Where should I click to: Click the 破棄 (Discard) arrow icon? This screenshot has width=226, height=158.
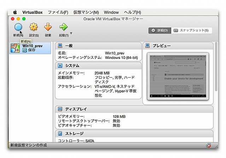point(48,28)
